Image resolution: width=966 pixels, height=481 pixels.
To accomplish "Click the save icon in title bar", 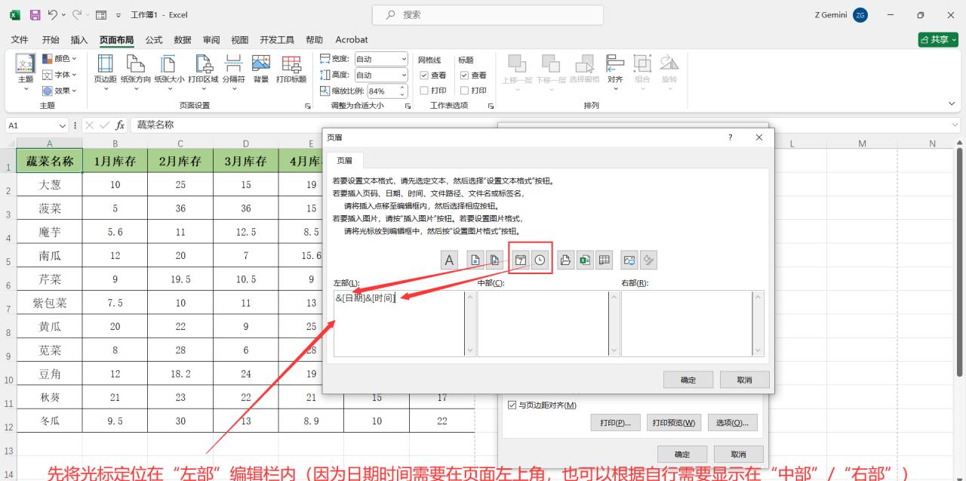I will coord(35,14).
